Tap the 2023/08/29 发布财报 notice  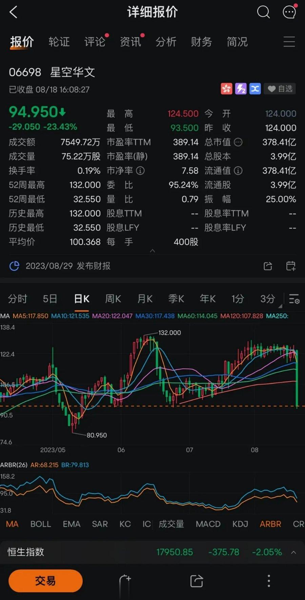click(68, 266)
